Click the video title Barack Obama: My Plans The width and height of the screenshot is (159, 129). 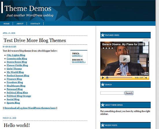[x=123, y=44]
